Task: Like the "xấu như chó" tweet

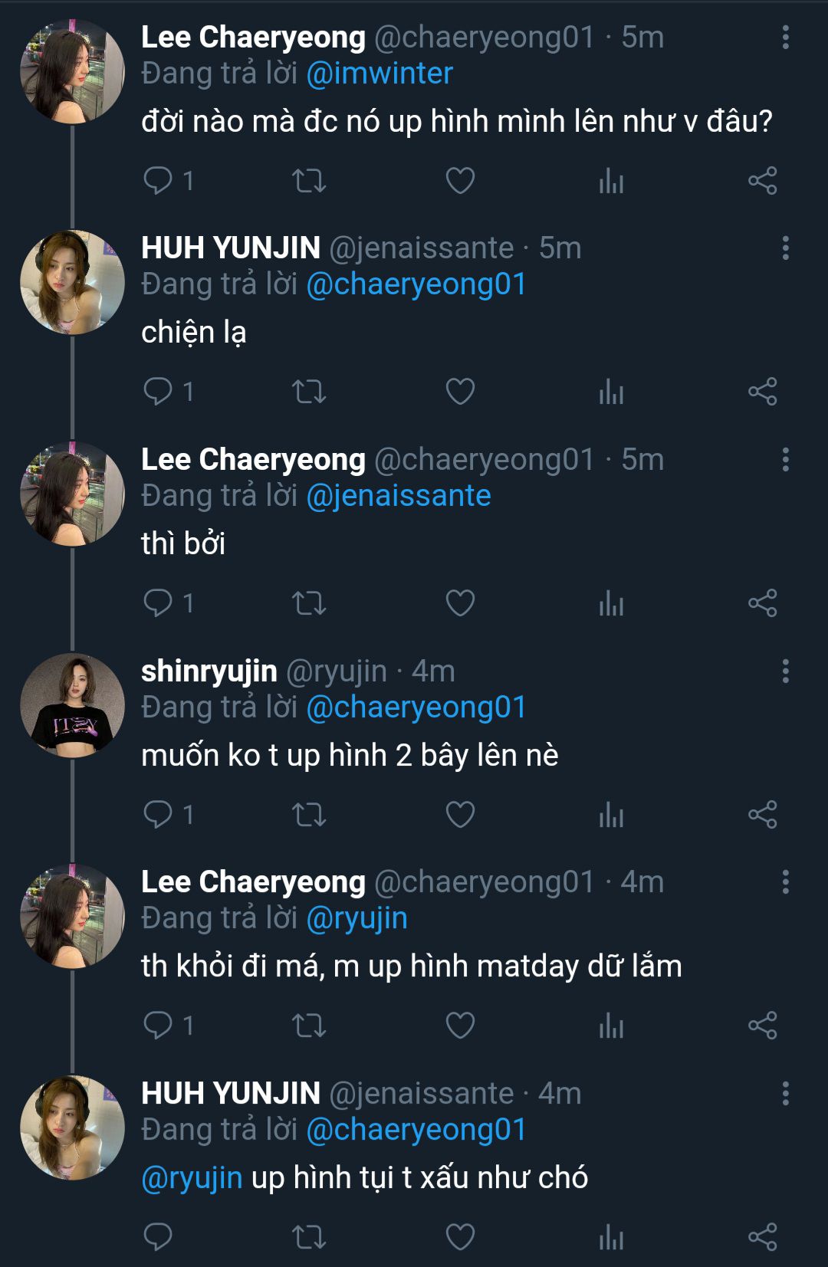Action: click(460, 1237)
